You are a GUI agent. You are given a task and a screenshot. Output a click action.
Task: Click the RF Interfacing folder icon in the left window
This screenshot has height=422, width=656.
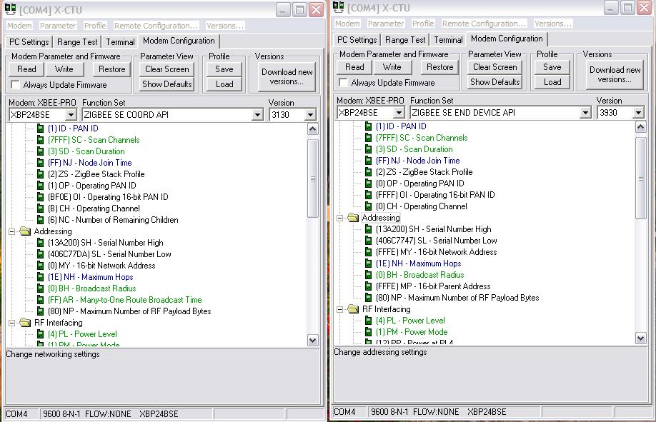25,323
